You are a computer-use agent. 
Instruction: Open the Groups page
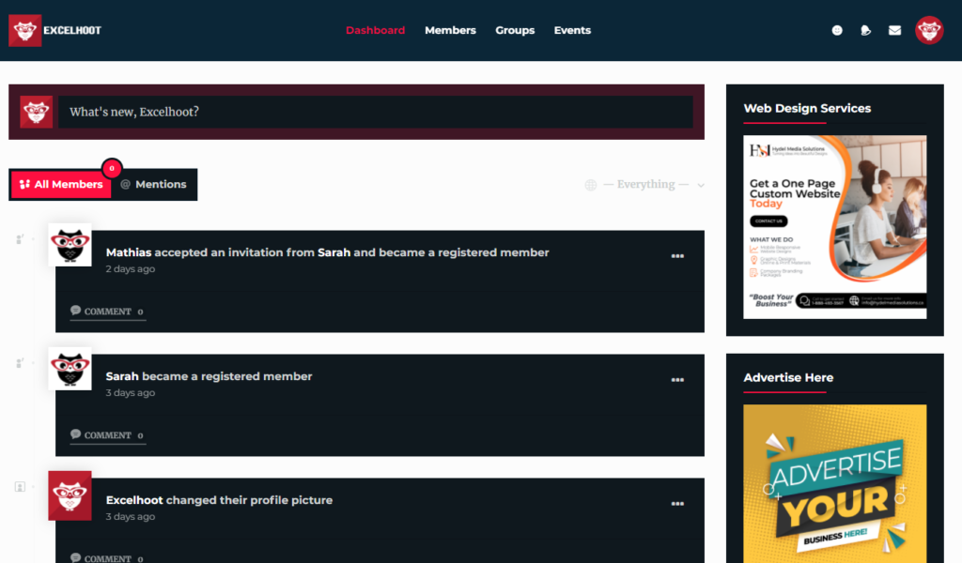pyautogui.click(x=515, y=29)
